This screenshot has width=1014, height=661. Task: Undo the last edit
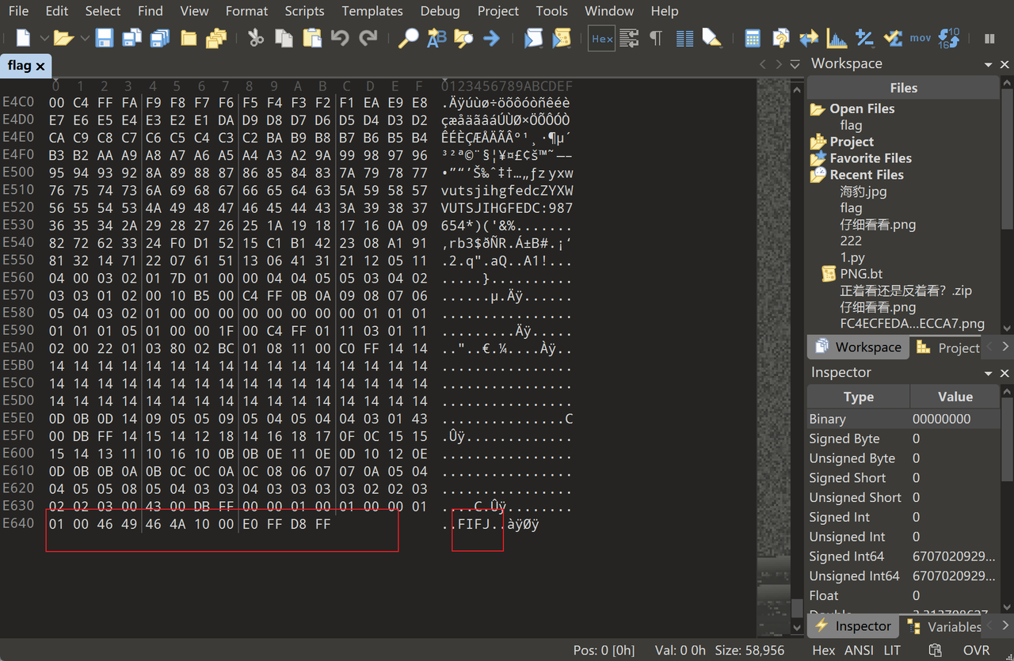(x=340, y=37)
